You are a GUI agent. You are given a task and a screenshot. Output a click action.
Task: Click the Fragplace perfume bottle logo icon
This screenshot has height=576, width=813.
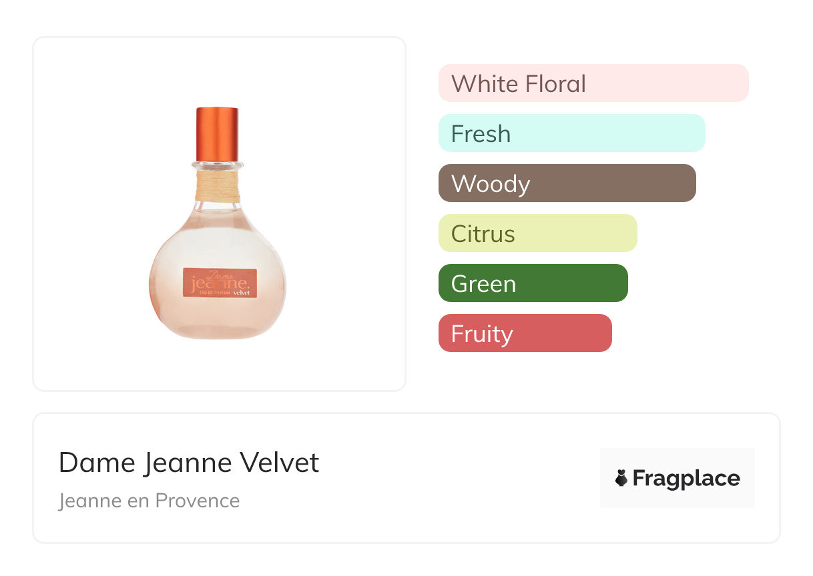click(621, 478)
